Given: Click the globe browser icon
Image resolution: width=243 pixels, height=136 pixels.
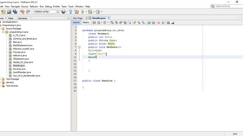Looking at the screenshot, I should [x=63, y=12].
